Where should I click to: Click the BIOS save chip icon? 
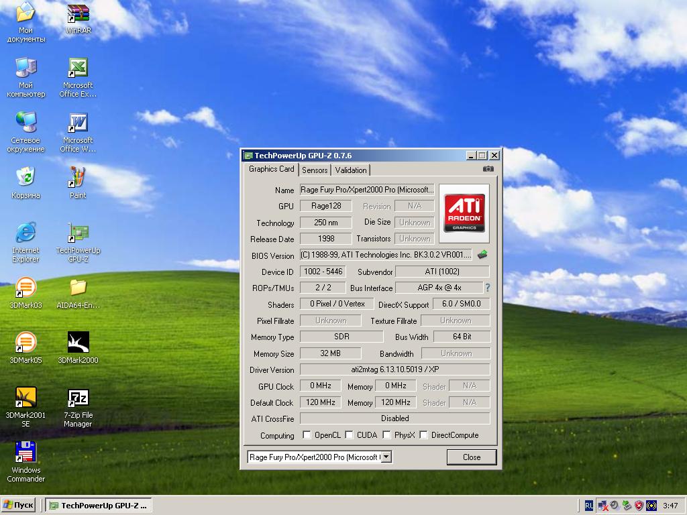coord(482,254)
